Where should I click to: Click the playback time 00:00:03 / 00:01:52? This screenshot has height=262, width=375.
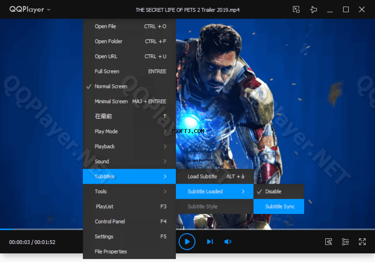point(32,242)
